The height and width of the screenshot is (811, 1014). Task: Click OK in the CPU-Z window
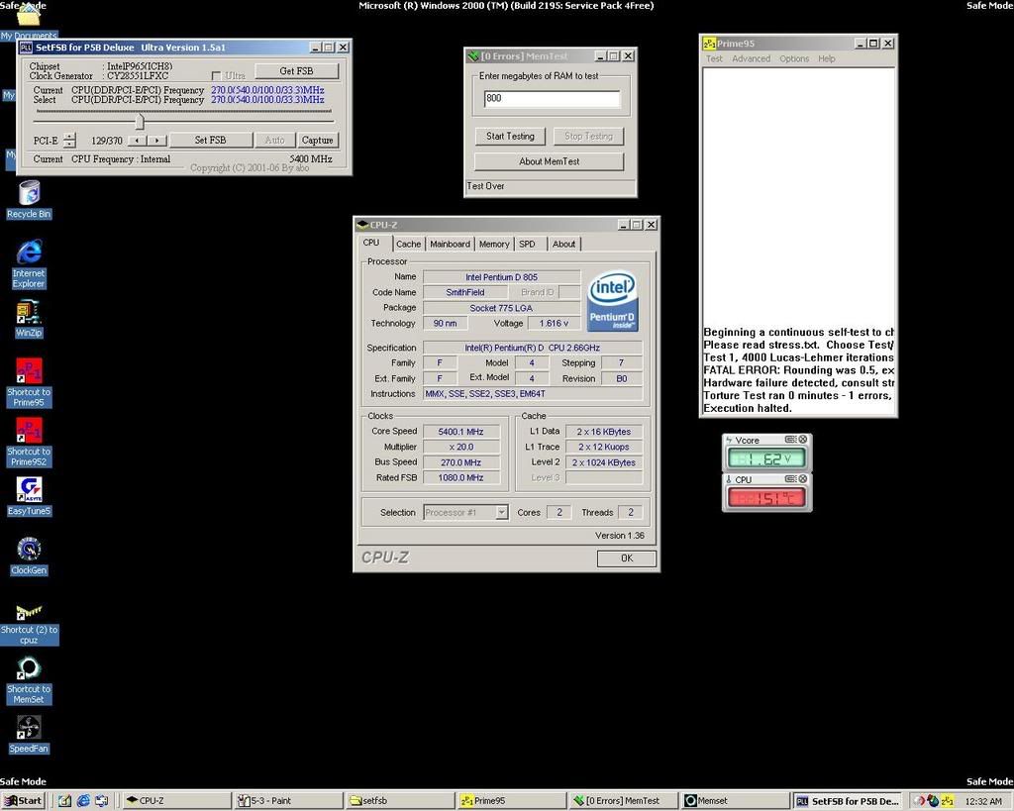(627, 558)
